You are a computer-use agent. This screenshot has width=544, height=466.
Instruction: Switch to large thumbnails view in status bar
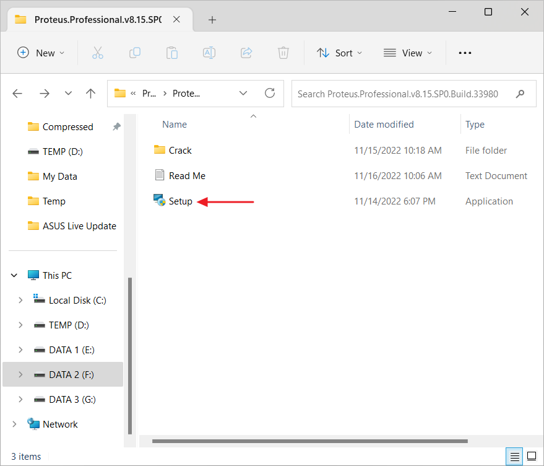coord(532,456)
